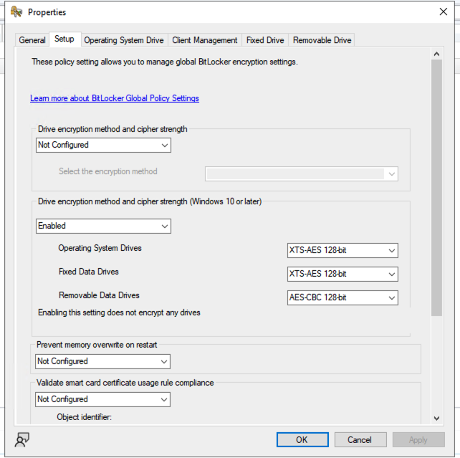Image resolution: width=460 pixels, height=458 pixels.
Task: Open the Operating System Drive tab
Action: (124, 40)
